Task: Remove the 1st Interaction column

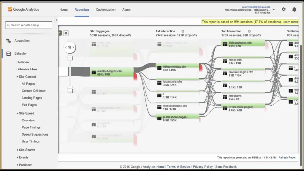Action: [x=183, y=31]
